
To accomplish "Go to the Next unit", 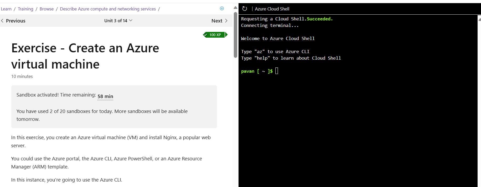I will coord(220,21).
